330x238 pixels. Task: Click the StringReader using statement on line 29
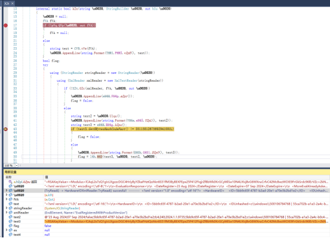click(x=102, y=73)
